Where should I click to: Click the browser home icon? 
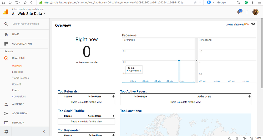[3, 3]
